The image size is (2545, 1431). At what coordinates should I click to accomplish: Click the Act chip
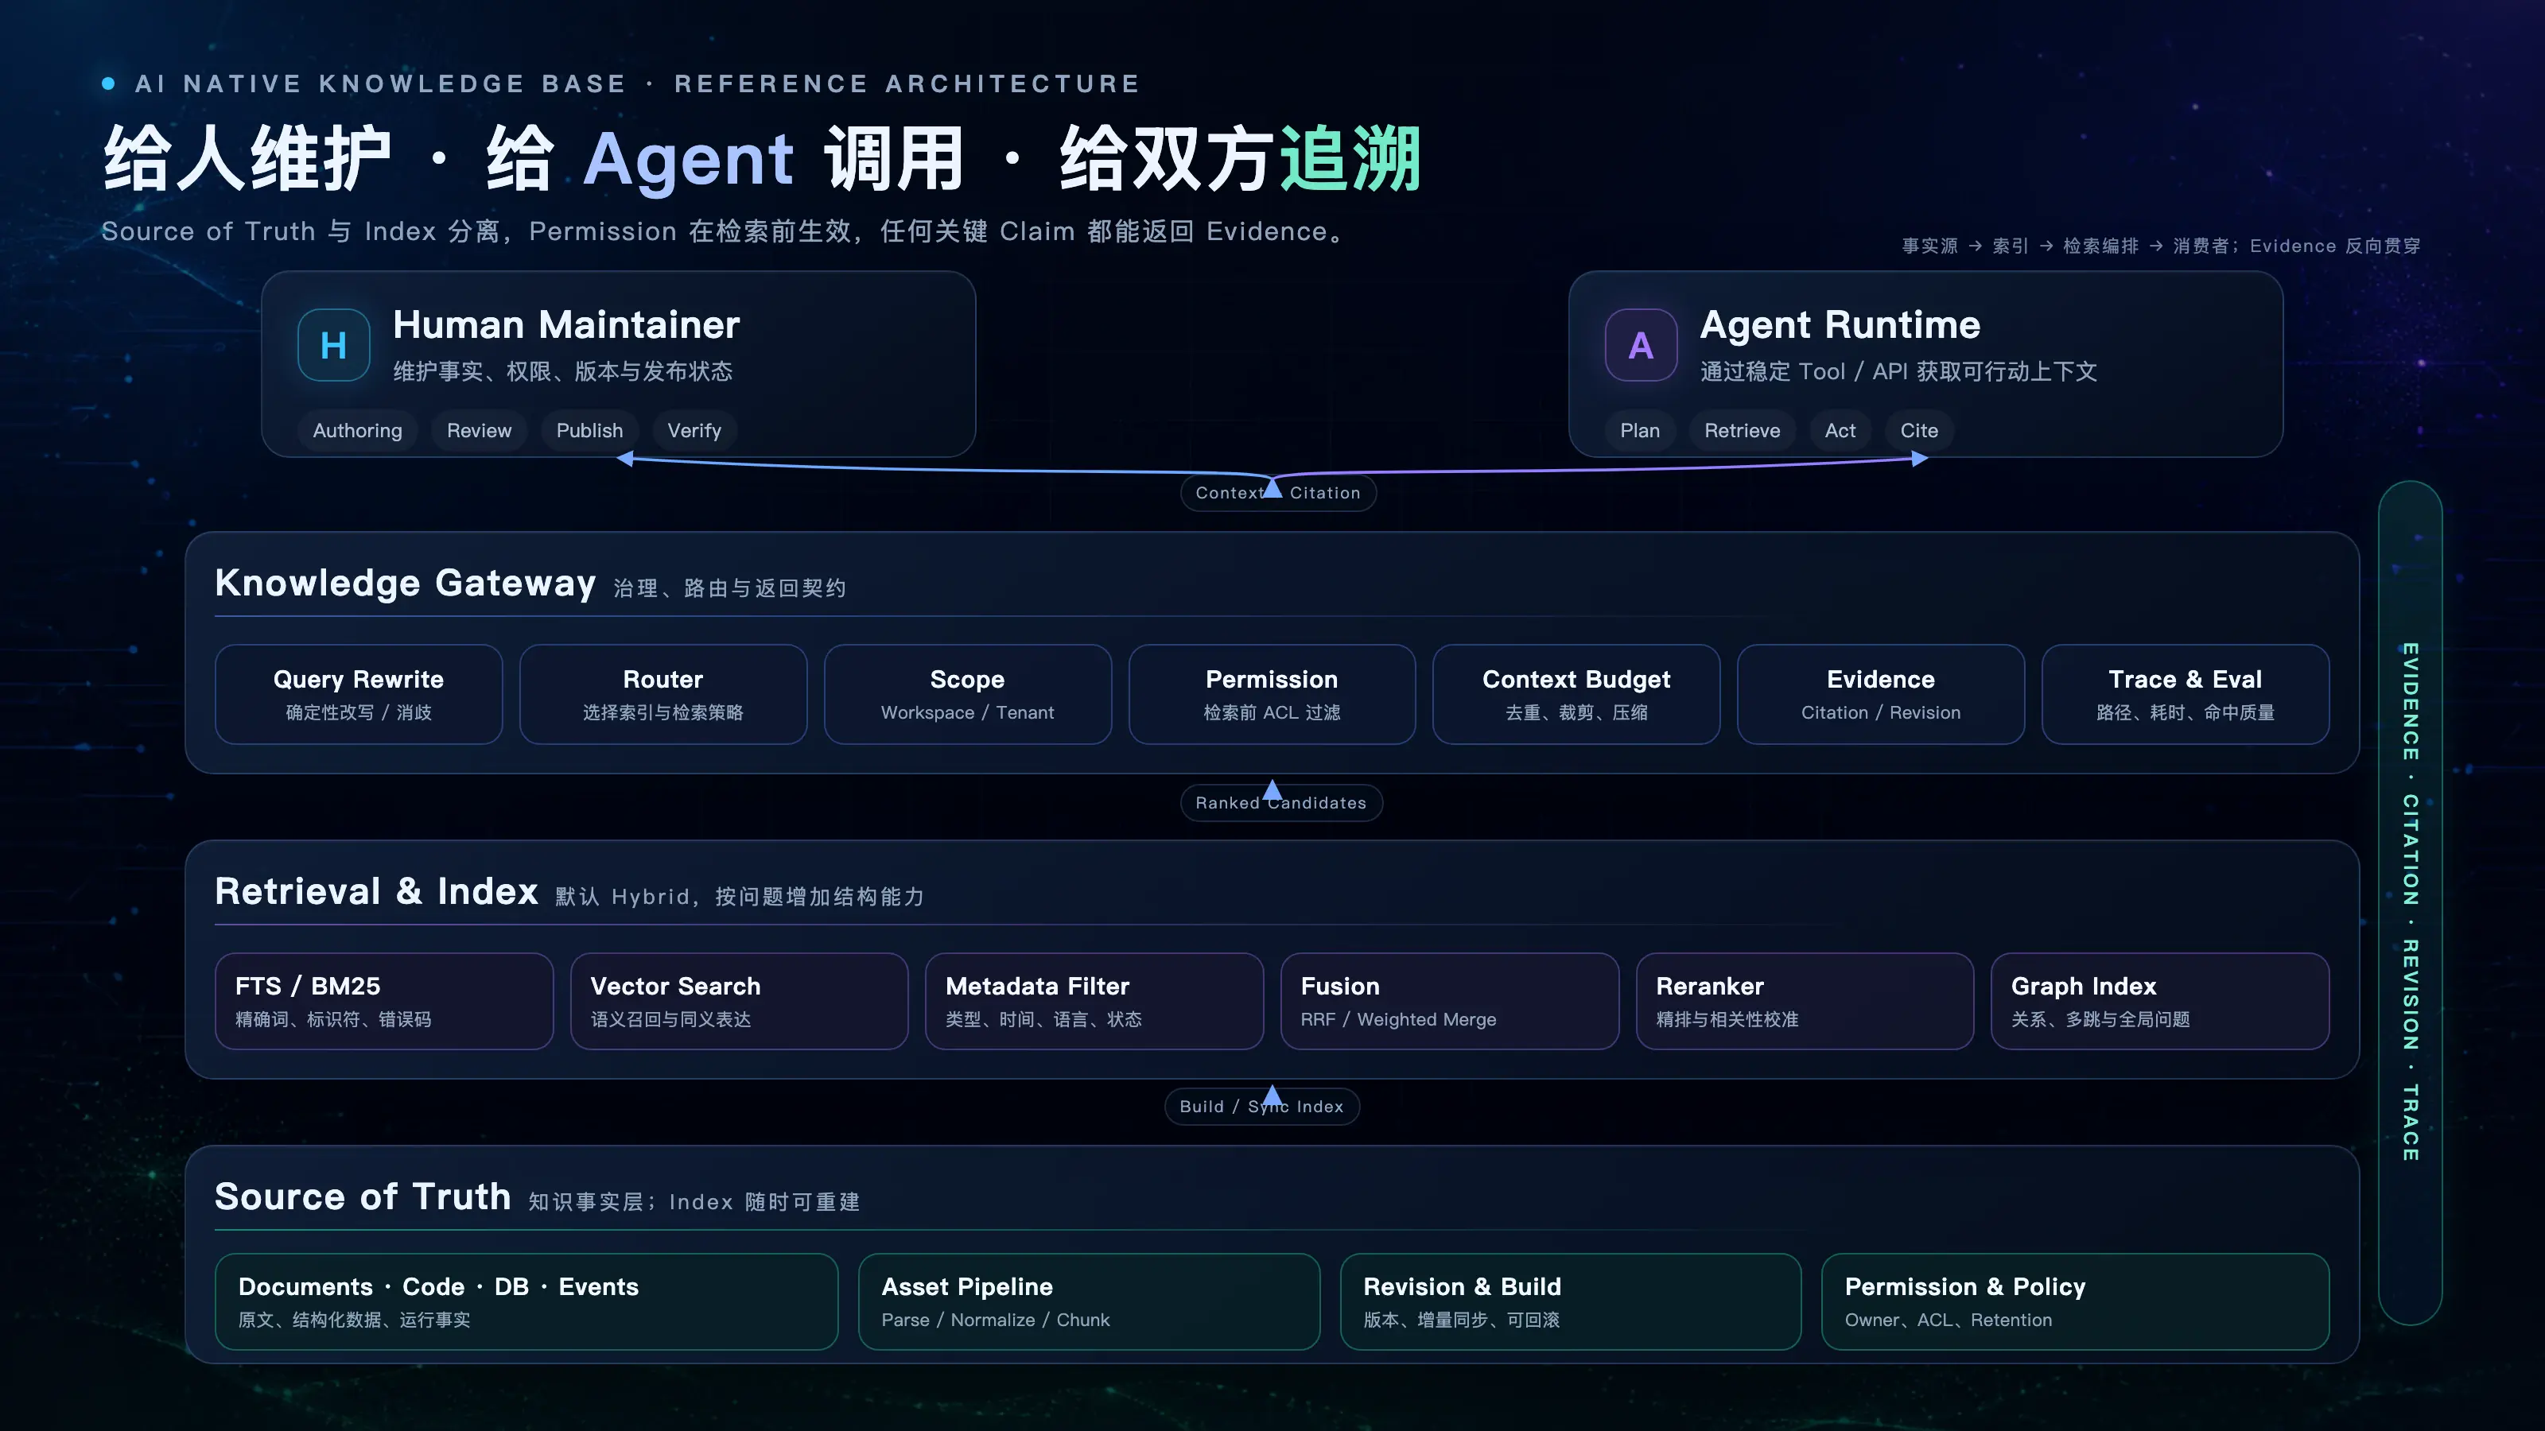[x=1840, y=431]
